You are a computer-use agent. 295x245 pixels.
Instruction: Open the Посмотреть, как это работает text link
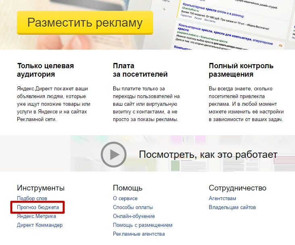pyautogui.click(x=208, y=154)
